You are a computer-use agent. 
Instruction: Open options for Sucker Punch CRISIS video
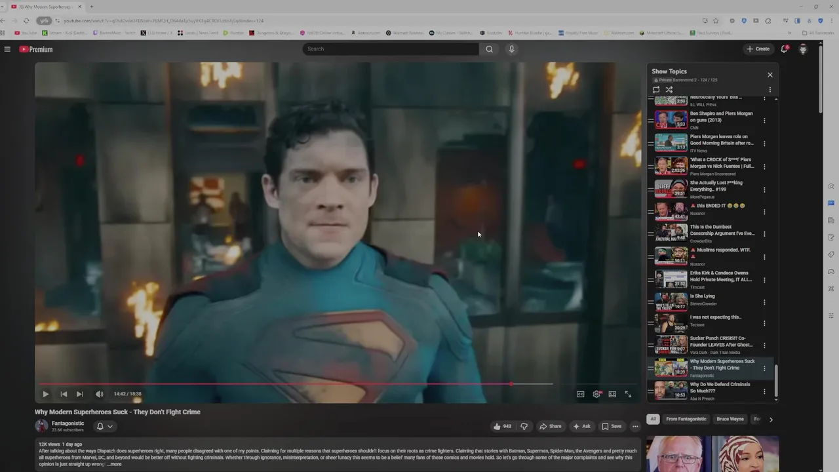(764, 345)
